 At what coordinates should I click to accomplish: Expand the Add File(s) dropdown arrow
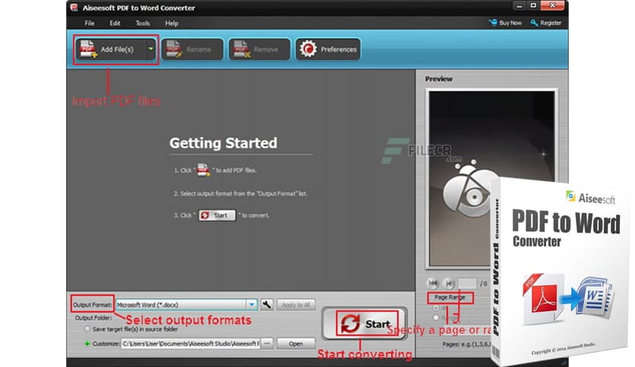[150, 50]
